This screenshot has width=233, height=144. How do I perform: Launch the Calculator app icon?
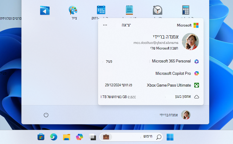click(x=185, y=10)
